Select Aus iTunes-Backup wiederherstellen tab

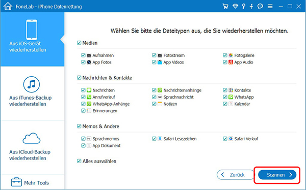point(33,93)
